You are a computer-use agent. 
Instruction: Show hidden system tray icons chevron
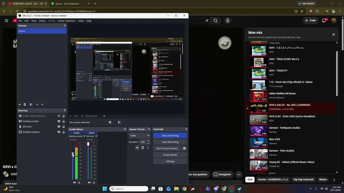(310, 189)
